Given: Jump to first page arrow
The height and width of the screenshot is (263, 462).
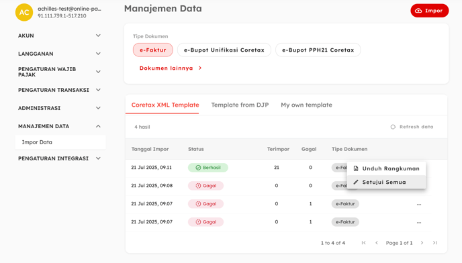Looking at the screenshot, I should (363, 243).
